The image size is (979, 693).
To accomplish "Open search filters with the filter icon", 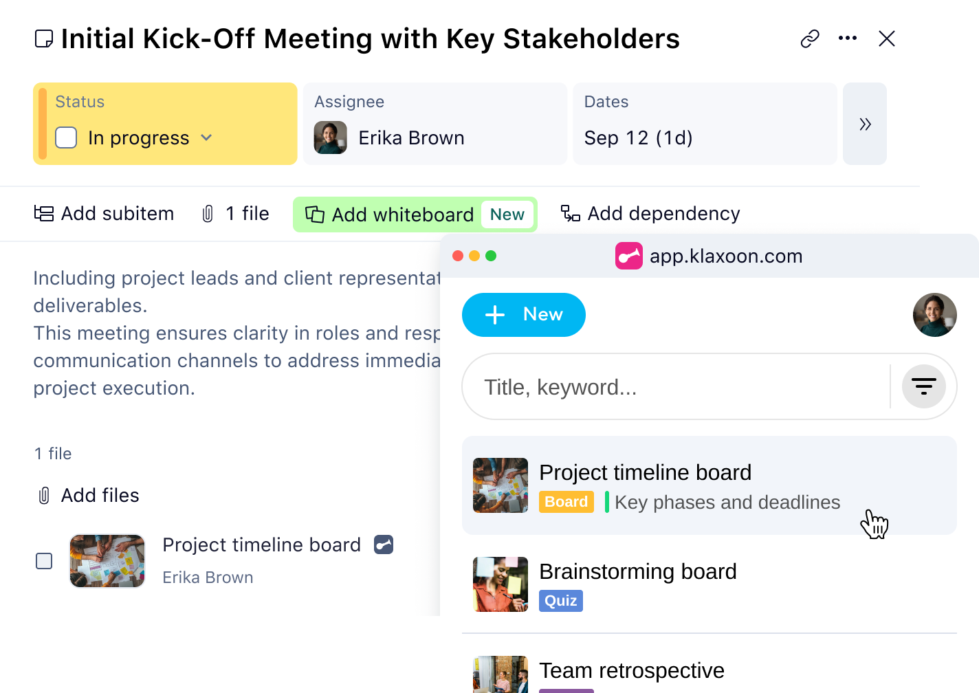I will click(x=924, y=386).
